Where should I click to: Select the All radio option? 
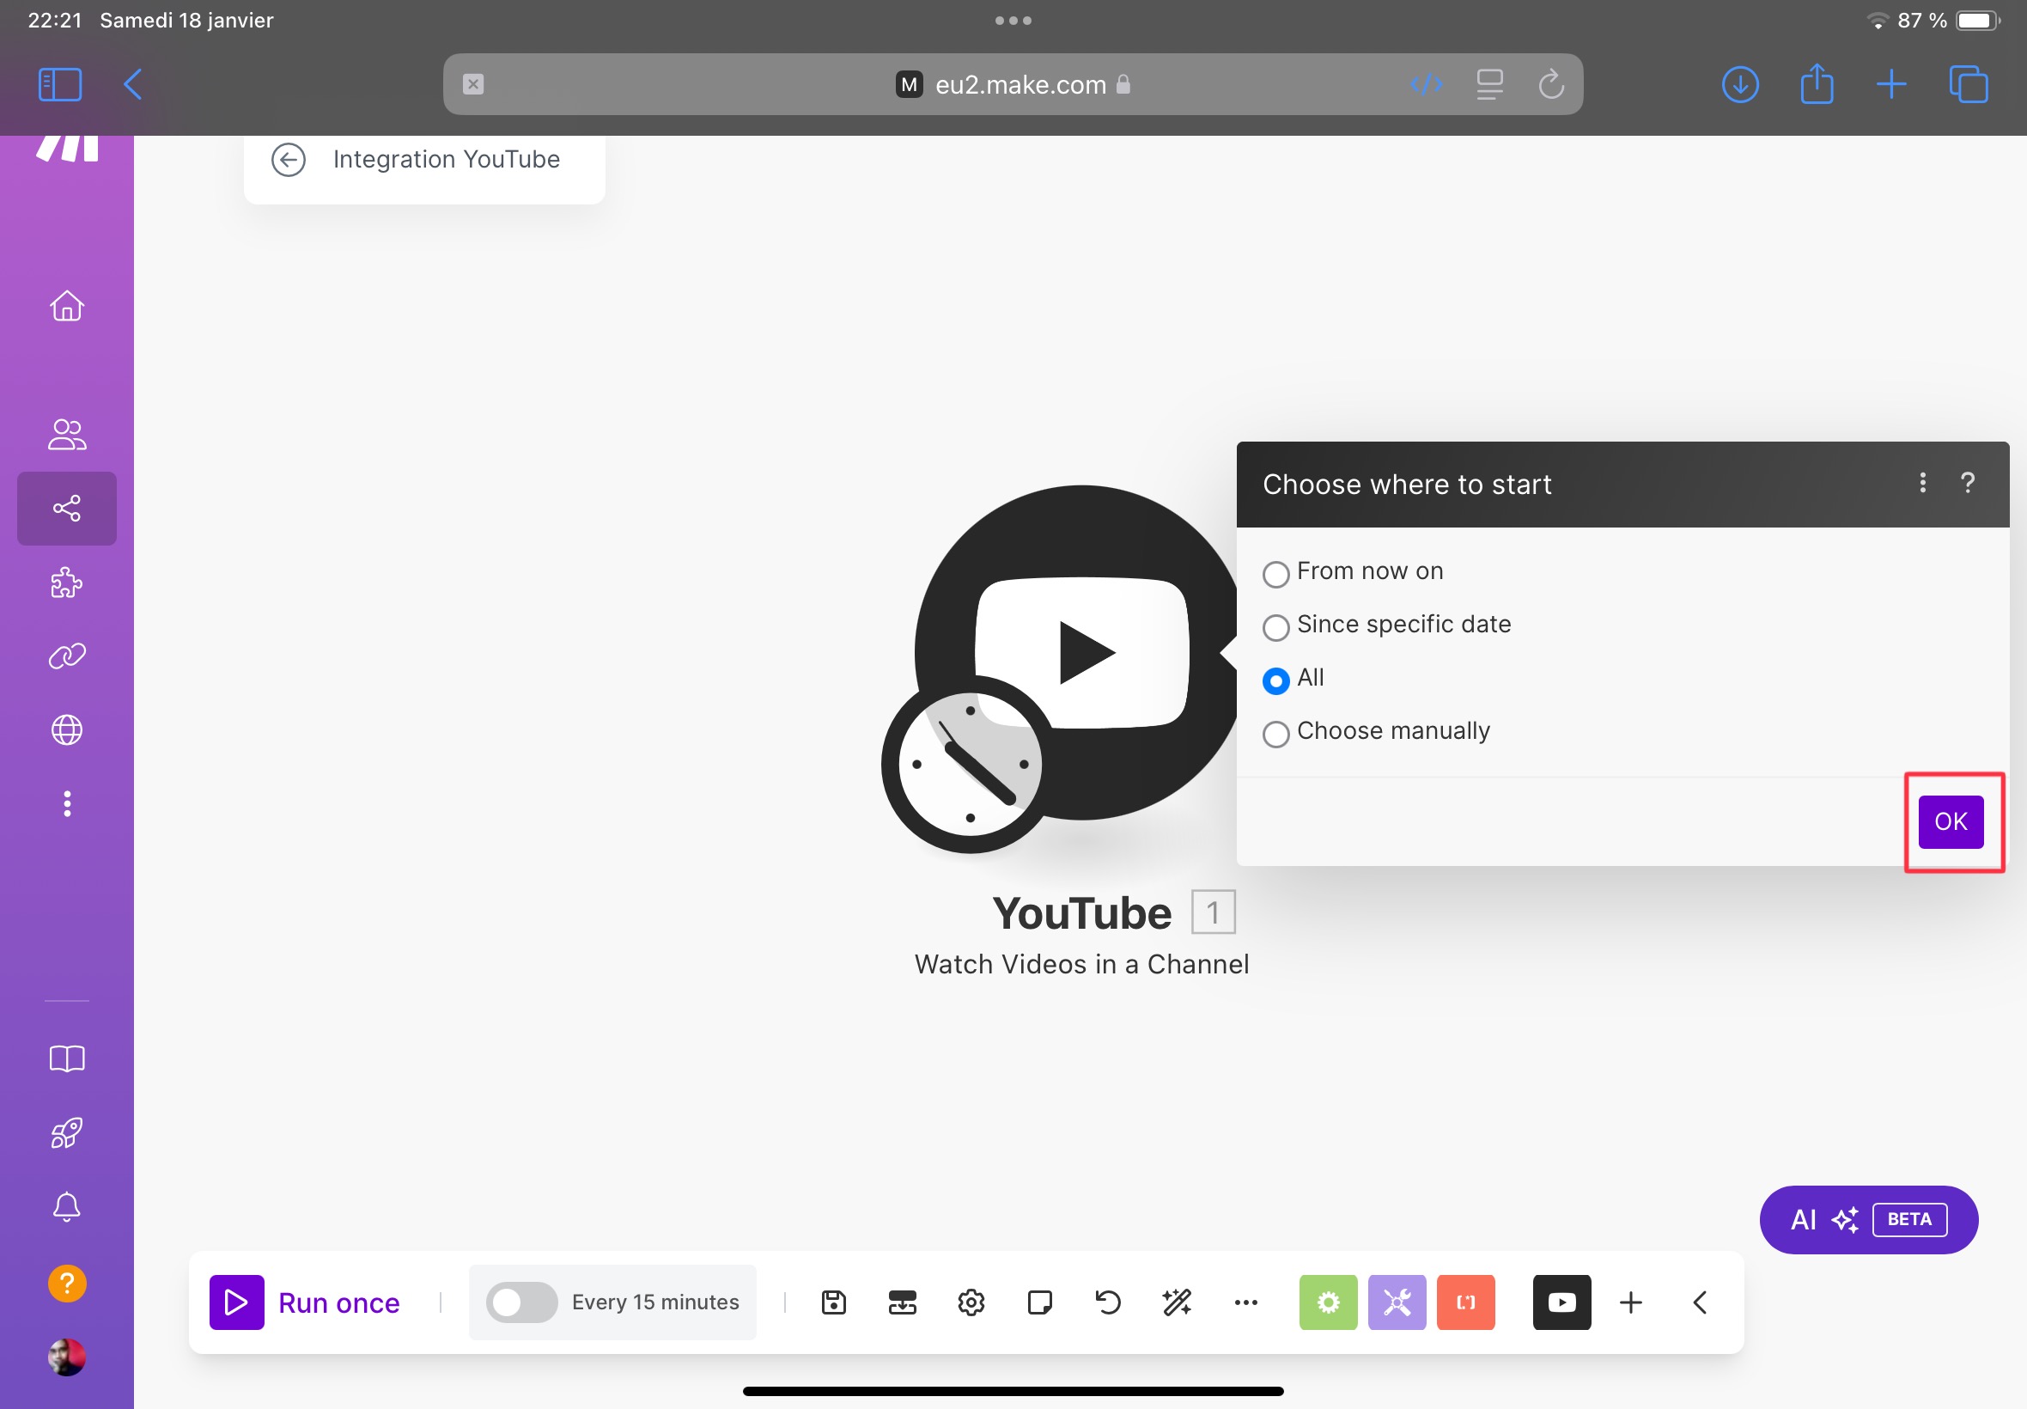1276,680
